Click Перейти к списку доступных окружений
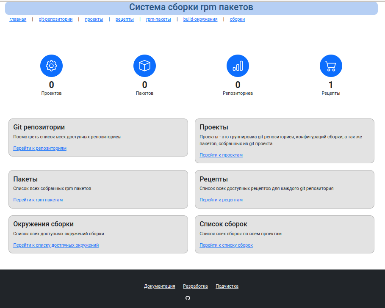385x308 pixels. tap(57, 245)
